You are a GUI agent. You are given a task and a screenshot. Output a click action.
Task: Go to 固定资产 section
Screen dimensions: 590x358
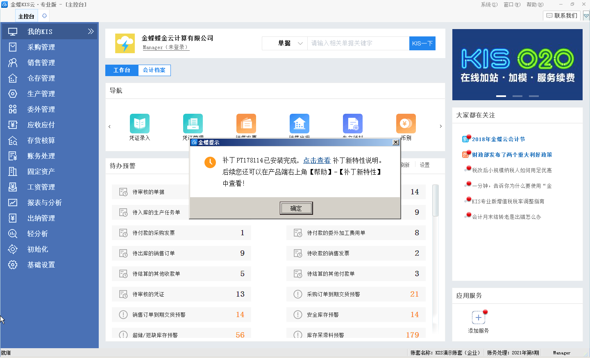tap(49, 171)
